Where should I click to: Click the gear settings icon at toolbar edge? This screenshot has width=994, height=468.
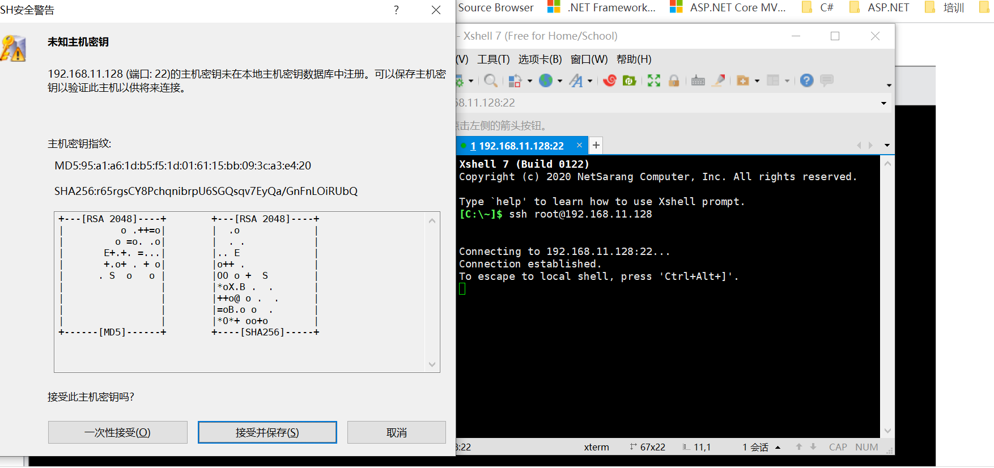tap(459, 81)
